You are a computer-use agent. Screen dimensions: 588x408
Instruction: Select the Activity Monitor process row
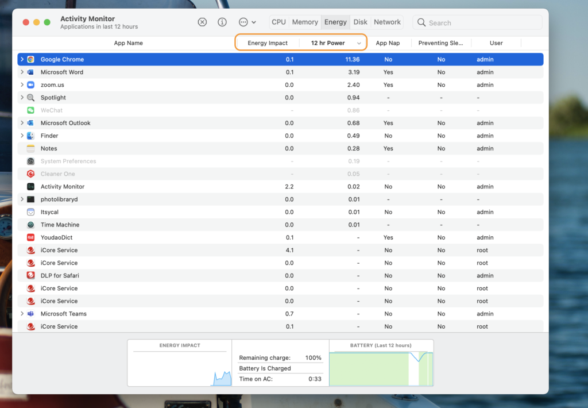click(x=63, y=187)
